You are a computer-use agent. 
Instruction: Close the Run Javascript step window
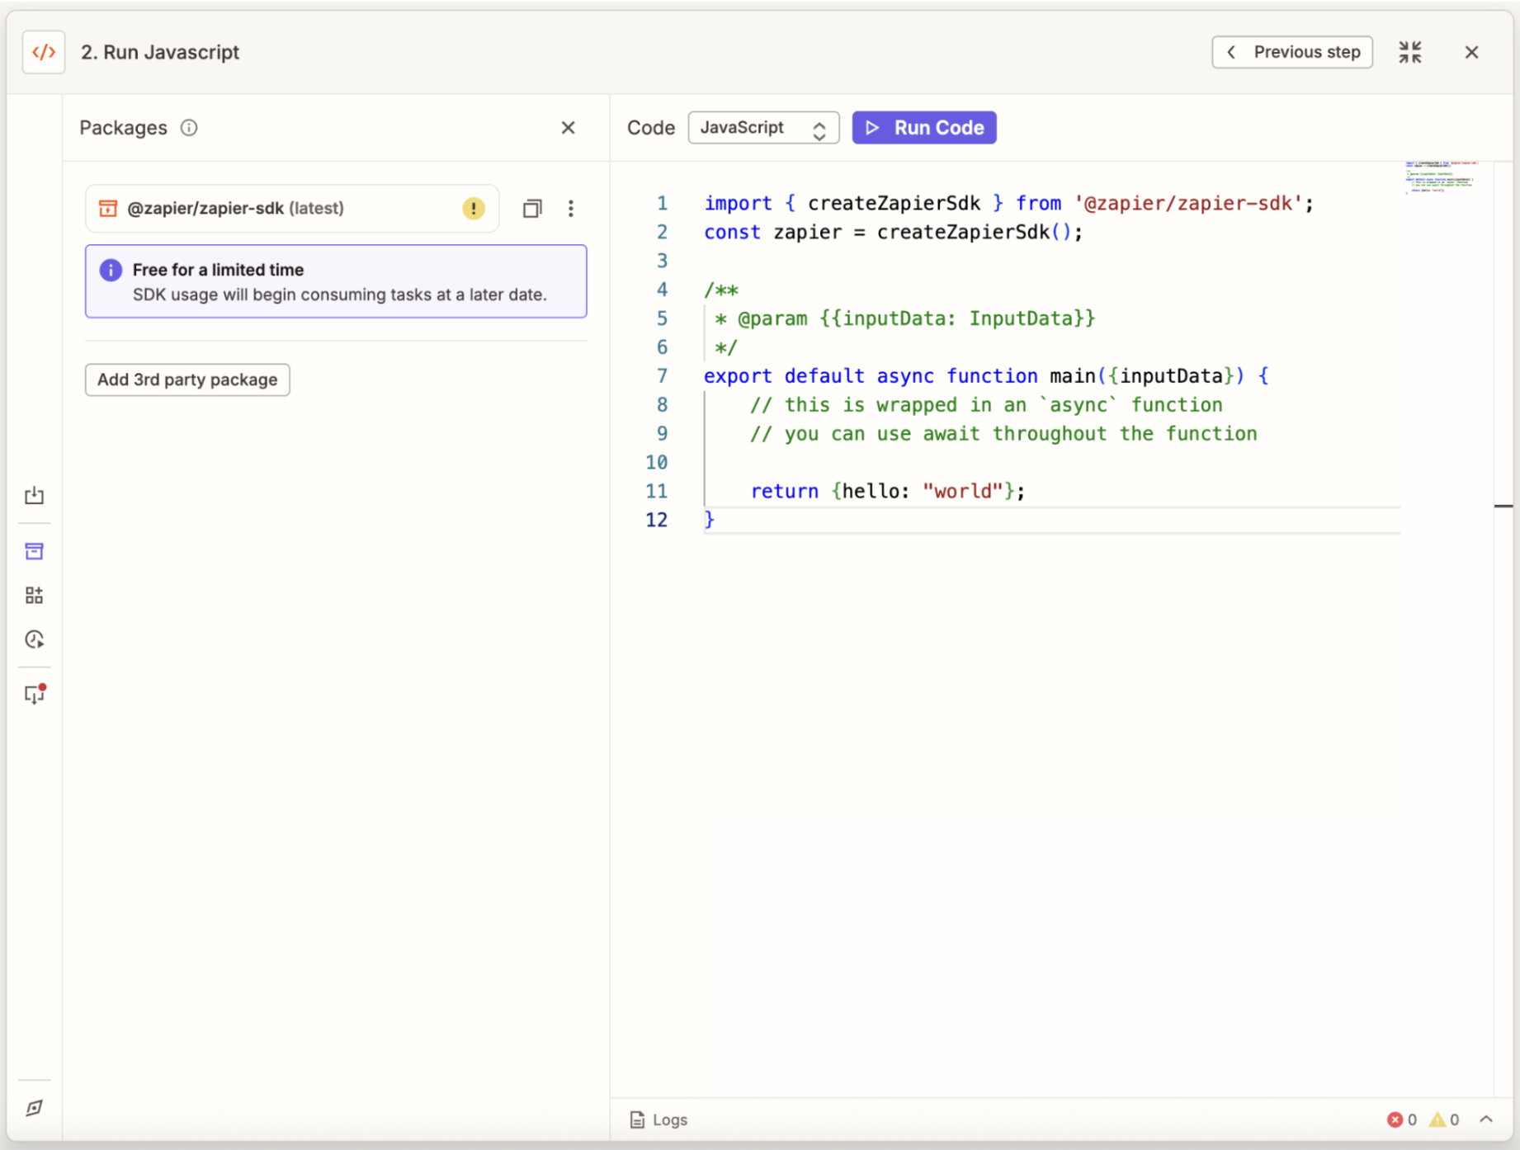[1470, 52]
